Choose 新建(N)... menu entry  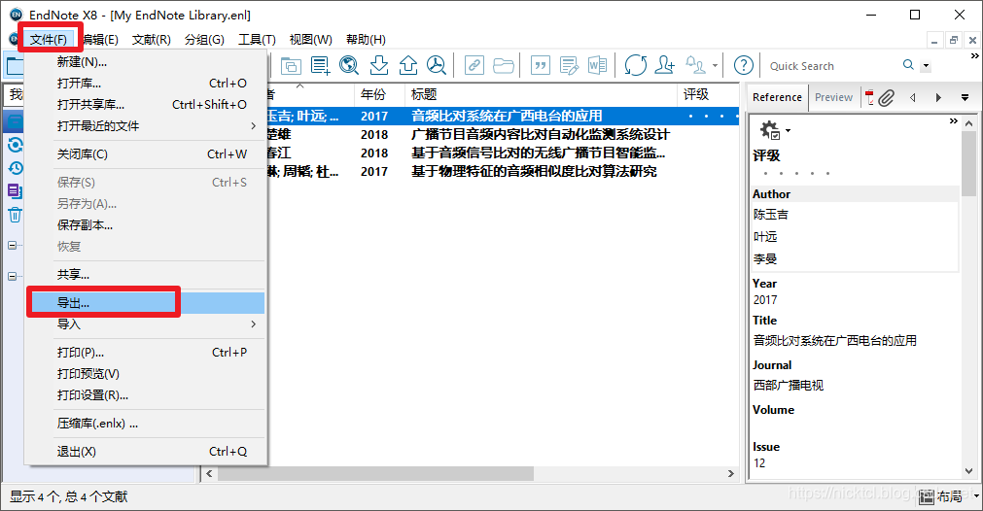tap(146, 61)
